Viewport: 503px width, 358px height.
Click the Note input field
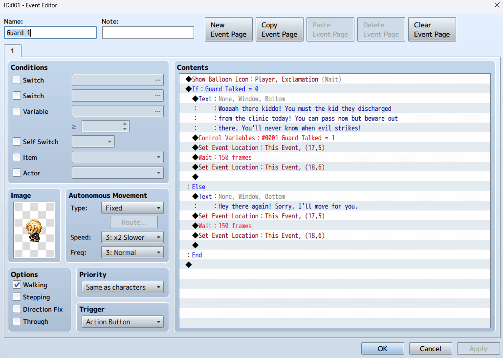(148, 33)
